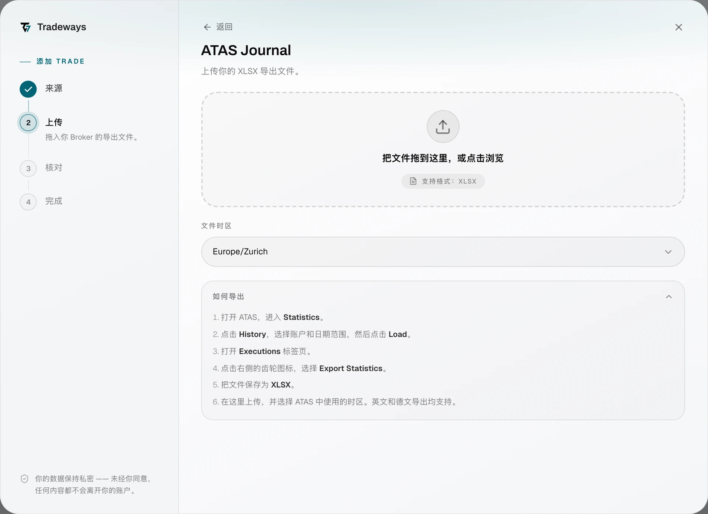Click the 如何导出 header
This screenshot has height=514, width=708.
pos(229,297)
